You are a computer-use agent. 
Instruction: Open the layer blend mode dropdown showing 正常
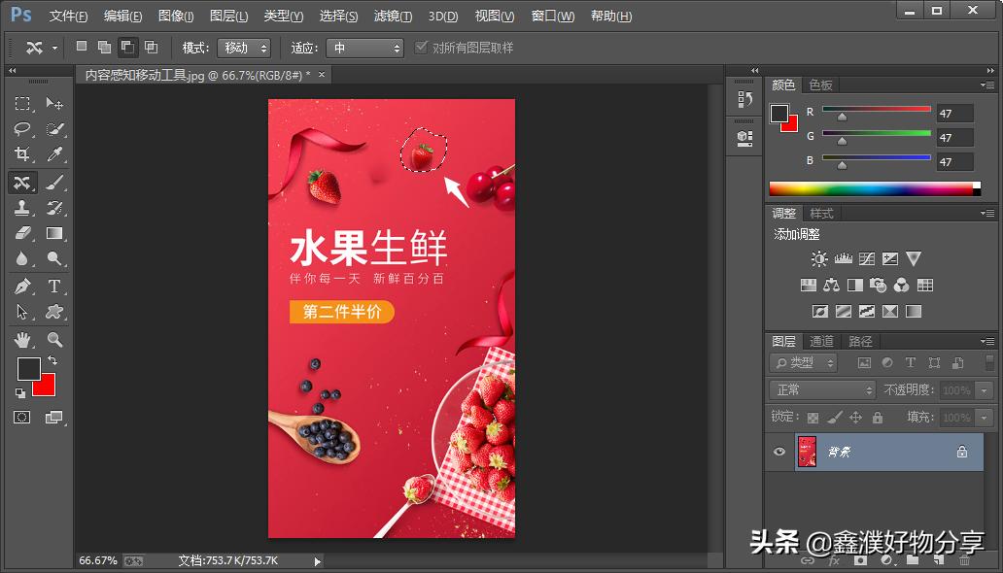pyautogui.click(x=821, y=389)
